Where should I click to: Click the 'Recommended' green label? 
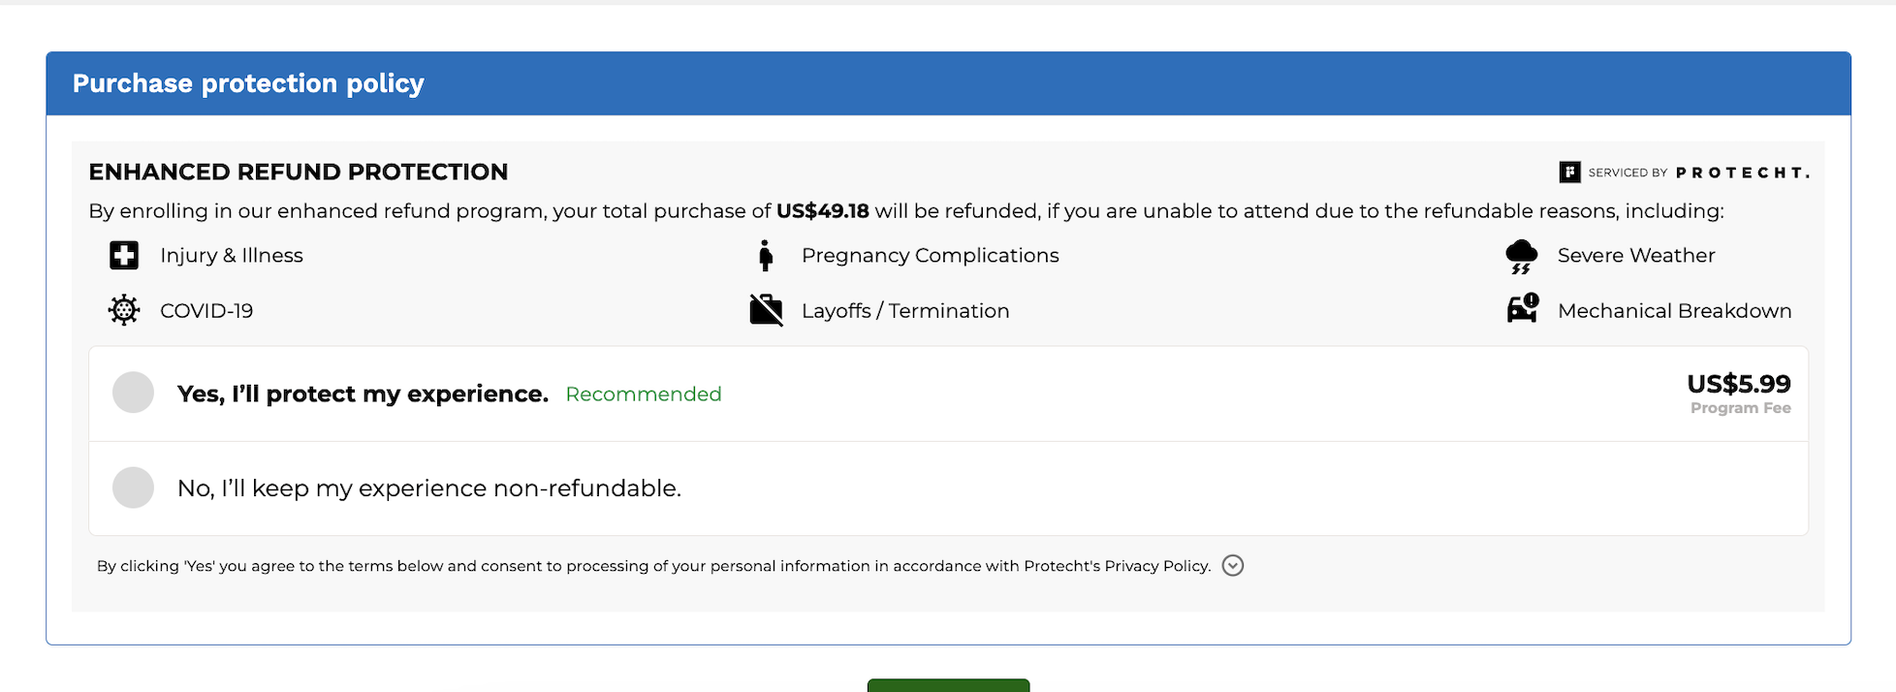[644, 394]
